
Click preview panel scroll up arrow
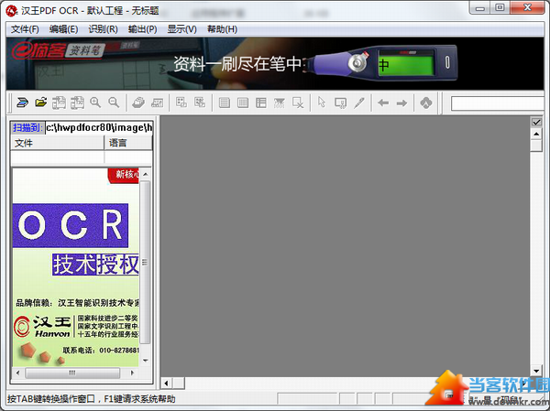pyautogui.click(x=146, y=174)
